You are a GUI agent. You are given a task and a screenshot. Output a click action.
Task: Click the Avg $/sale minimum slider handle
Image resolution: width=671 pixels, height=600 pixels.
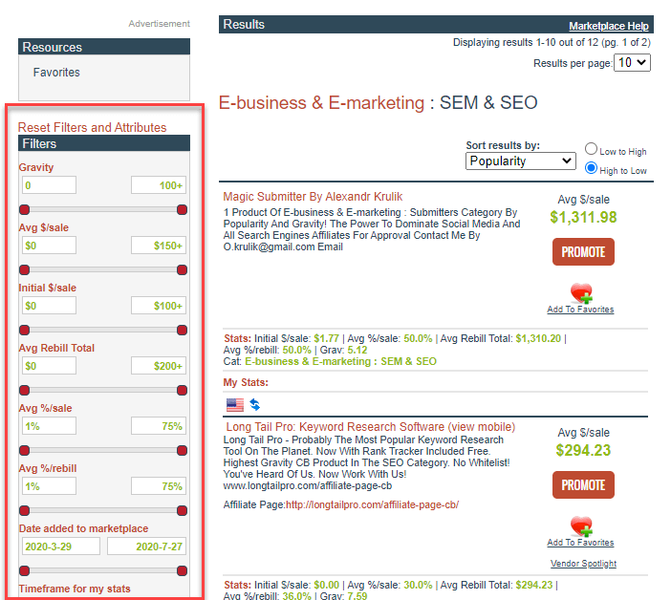tap(25, 269)
